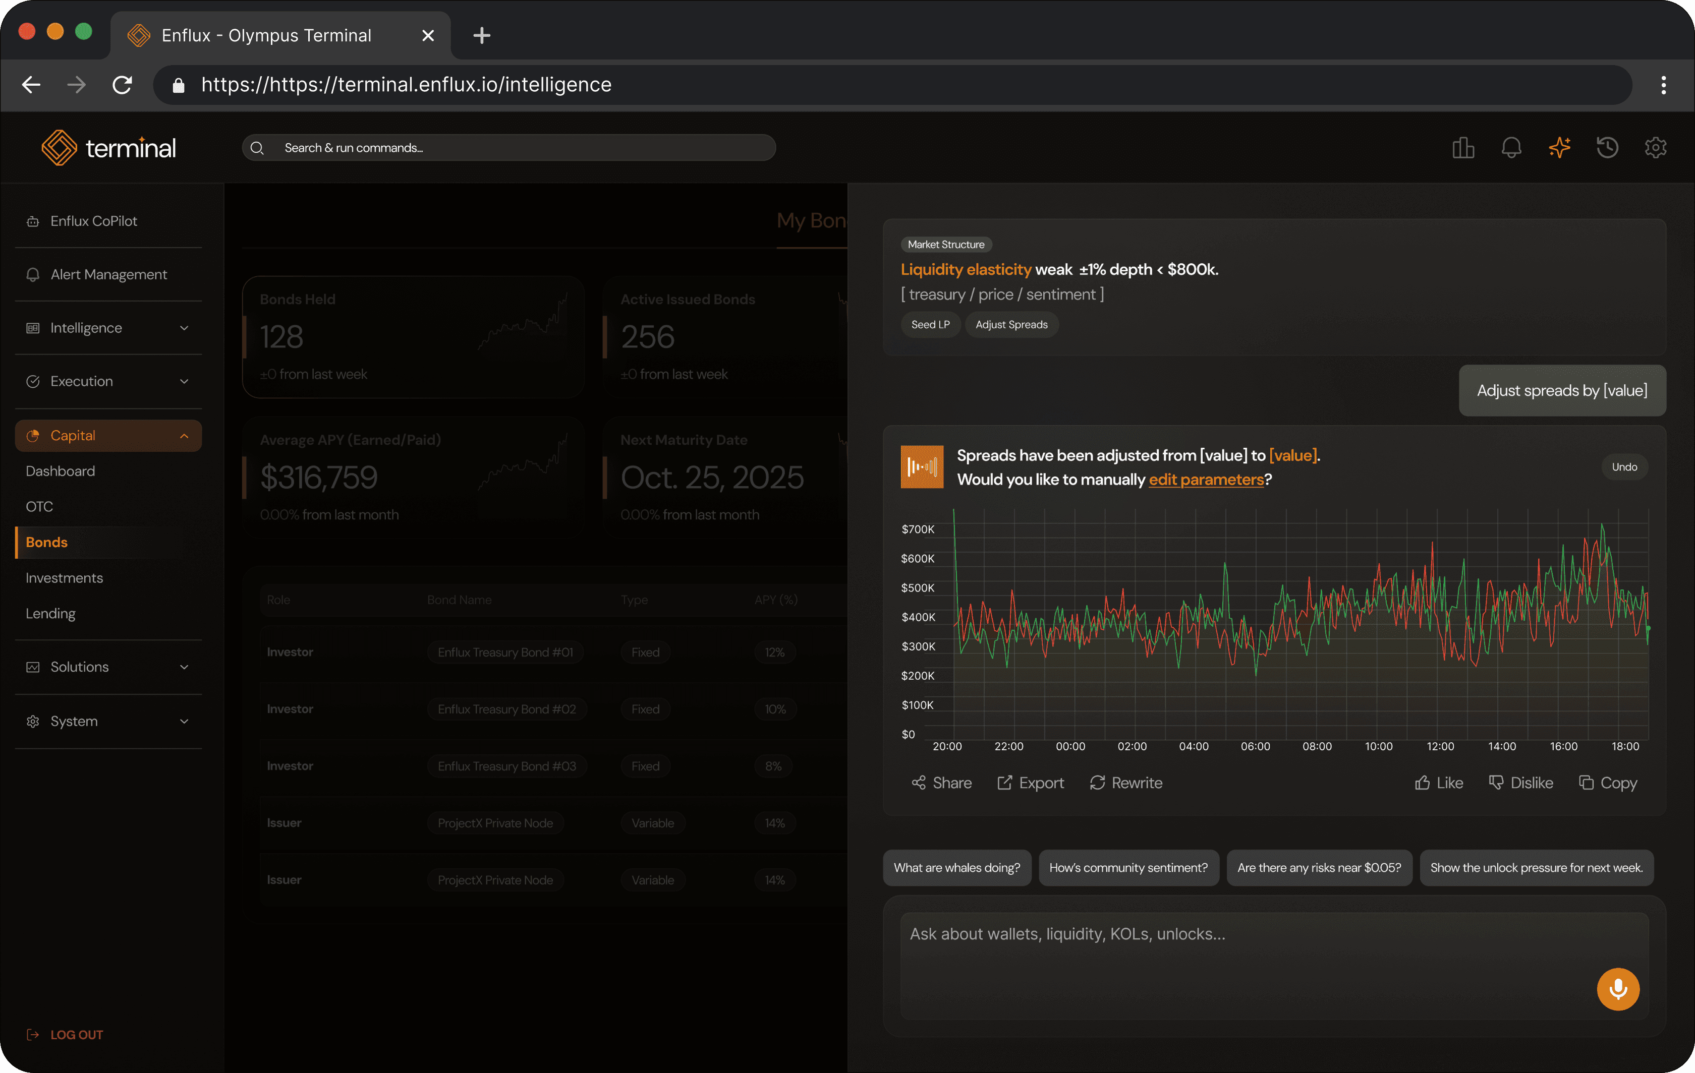The width and height of the screenshot is (1695, 1073).
Task: Click the bar chart icon in header
Action: (x=1463, y=148)
